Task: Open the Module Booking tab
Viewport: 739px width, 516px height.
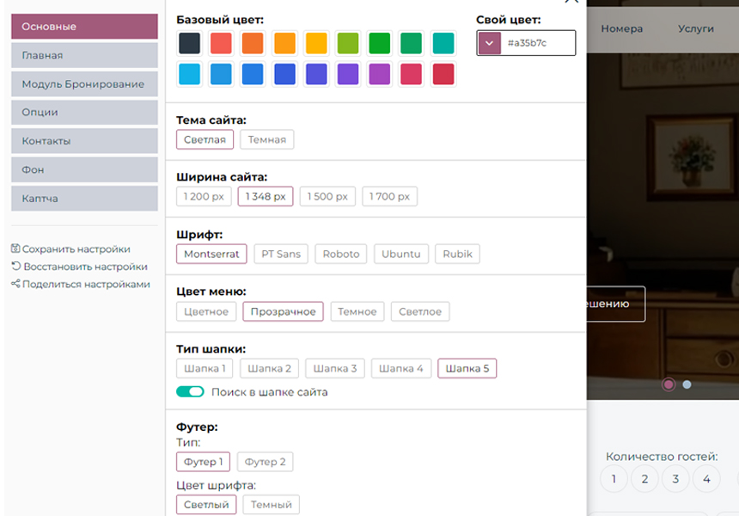Action: (x=84, y=84)
